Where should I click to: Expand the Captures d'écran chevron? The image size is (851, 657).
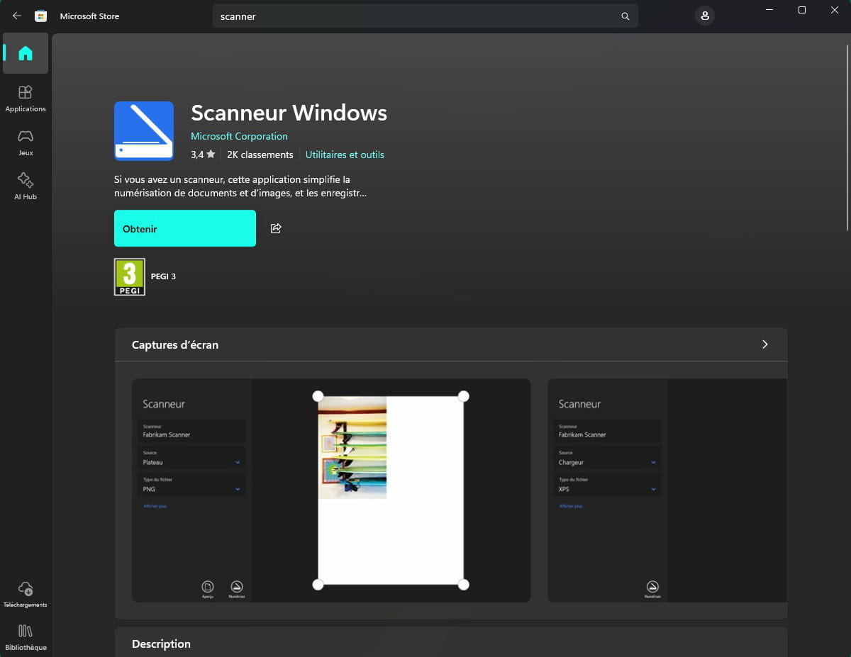click(764, 344)
